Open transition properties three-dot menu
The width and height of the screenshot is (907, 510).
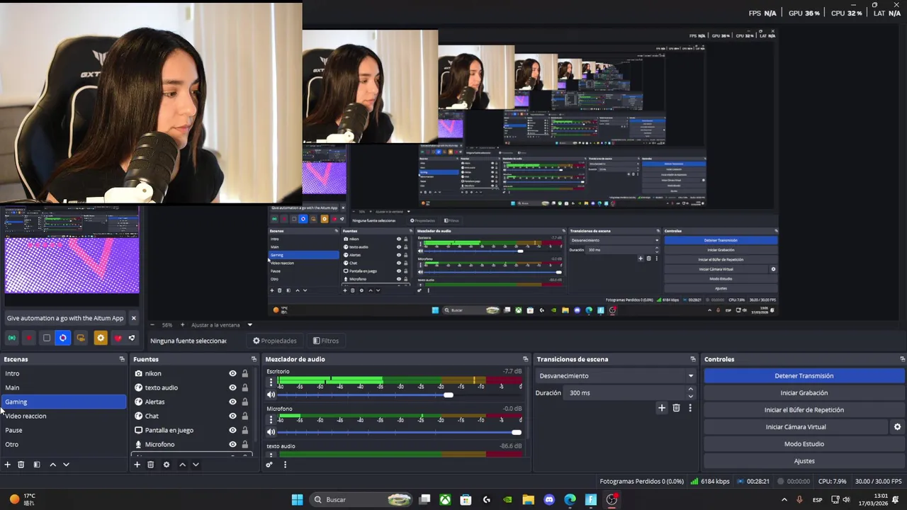tap(689, 408)
